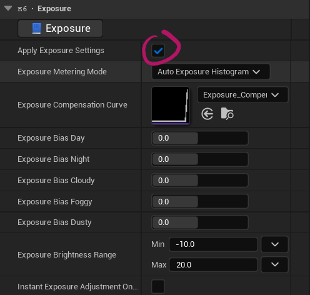Select the Exposure Brightness Range label row

point(67,254)
